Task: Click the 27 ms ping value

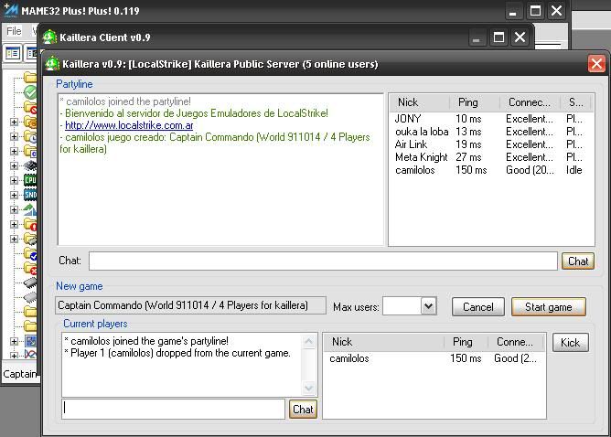Action: point(468,157)
